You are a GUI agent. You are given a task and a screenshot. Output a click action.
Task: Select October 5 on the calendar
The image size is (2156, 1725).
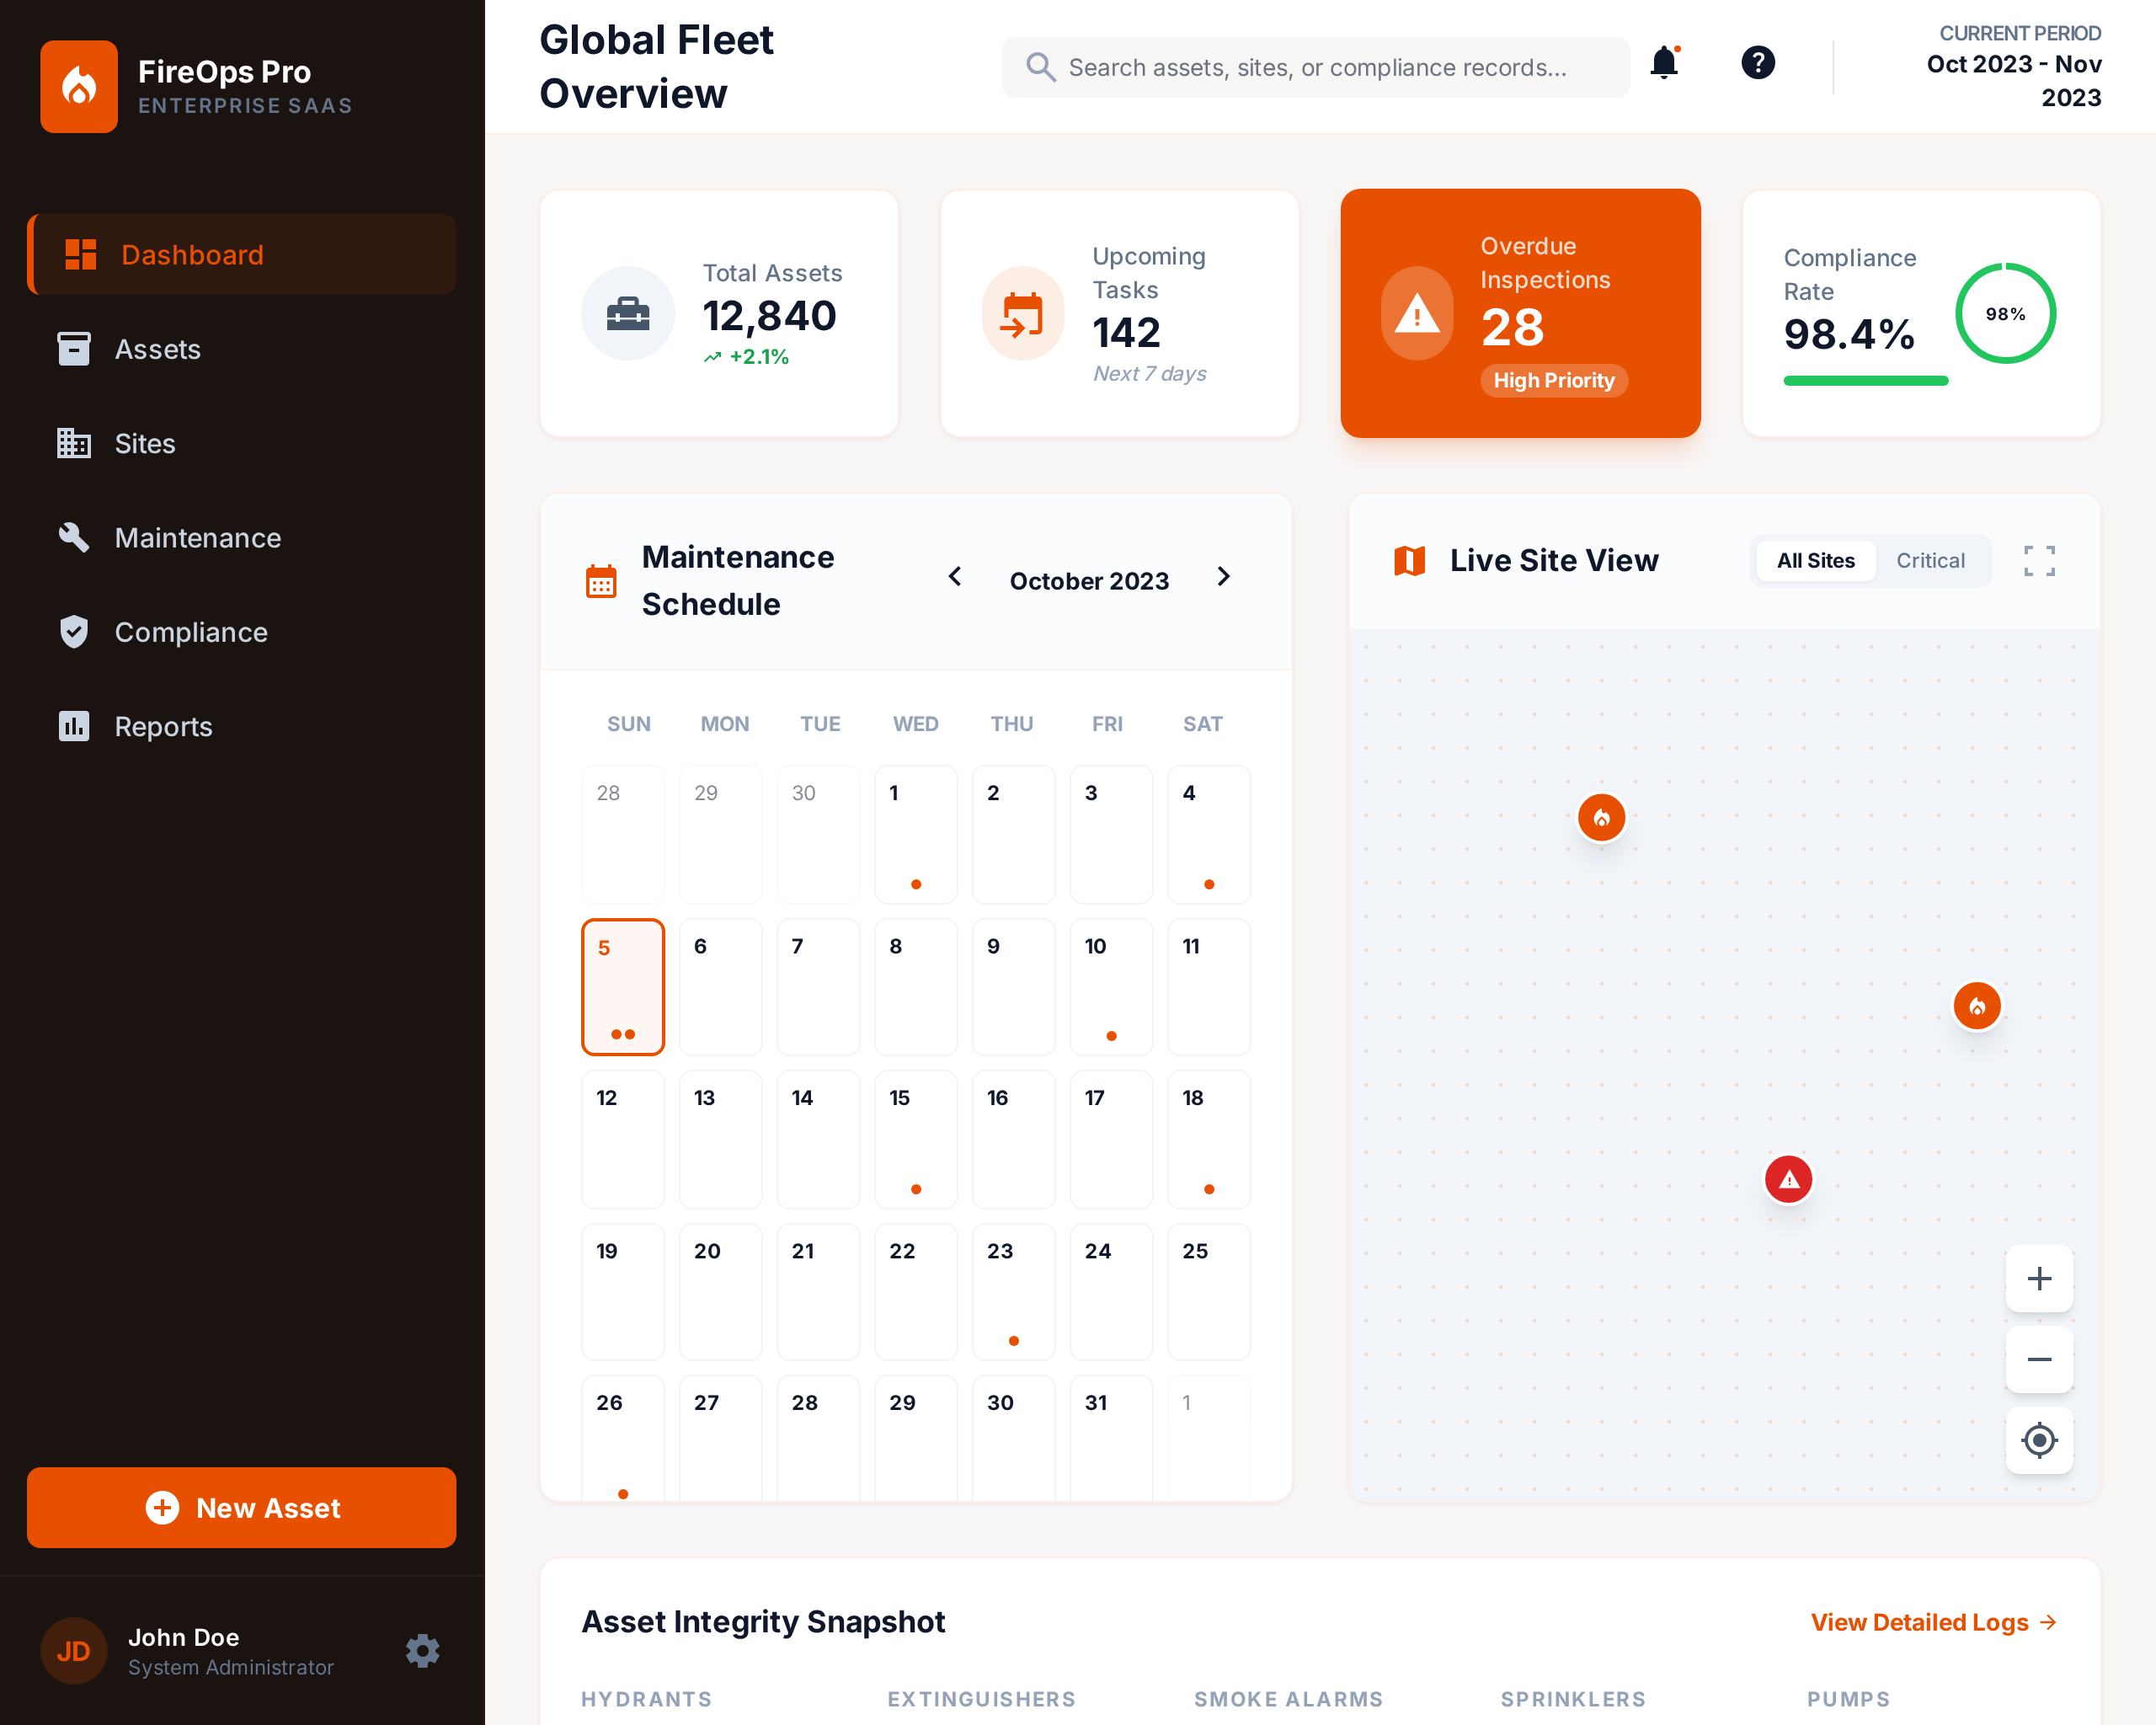(623, 986)
